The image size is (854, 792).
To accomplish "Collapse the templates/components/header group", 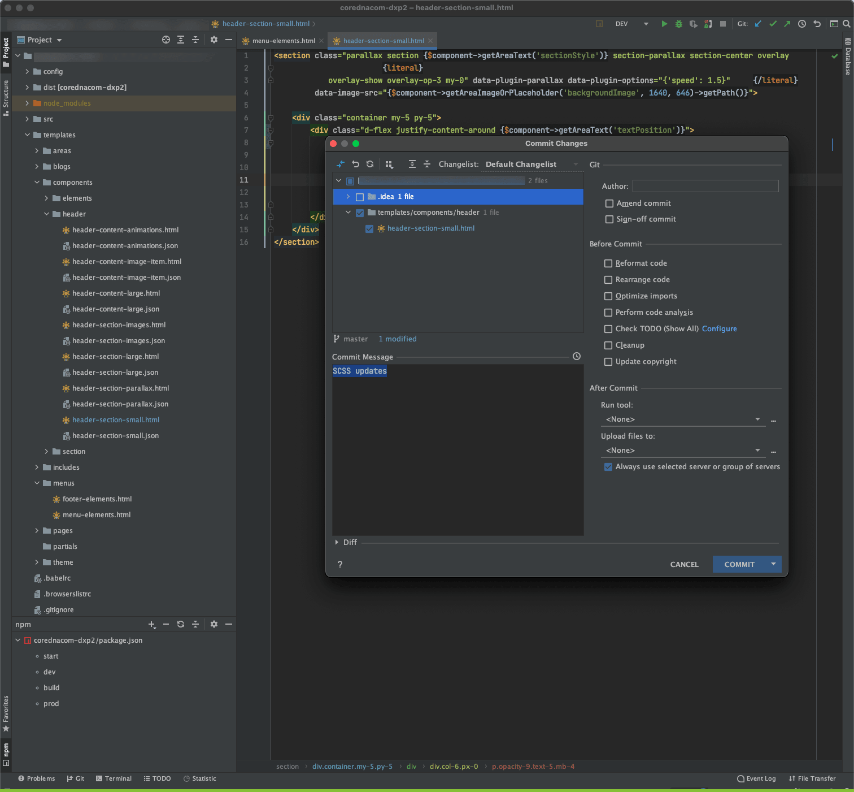I will tap(348, 212).
